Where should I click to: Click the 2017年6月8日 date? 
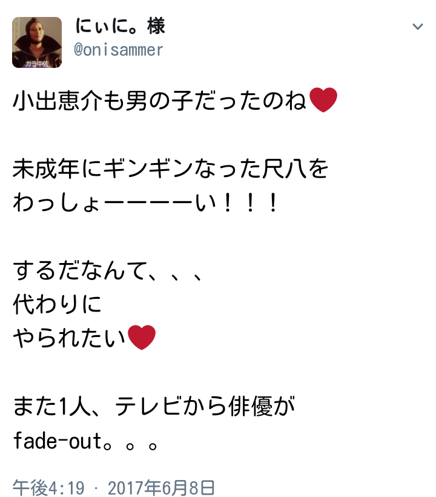point(162,487)
